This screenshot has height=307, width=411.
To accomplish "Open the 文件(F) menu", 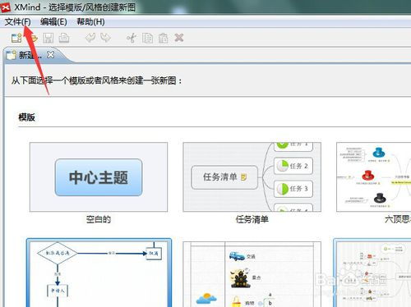I will tap(17, 21).
